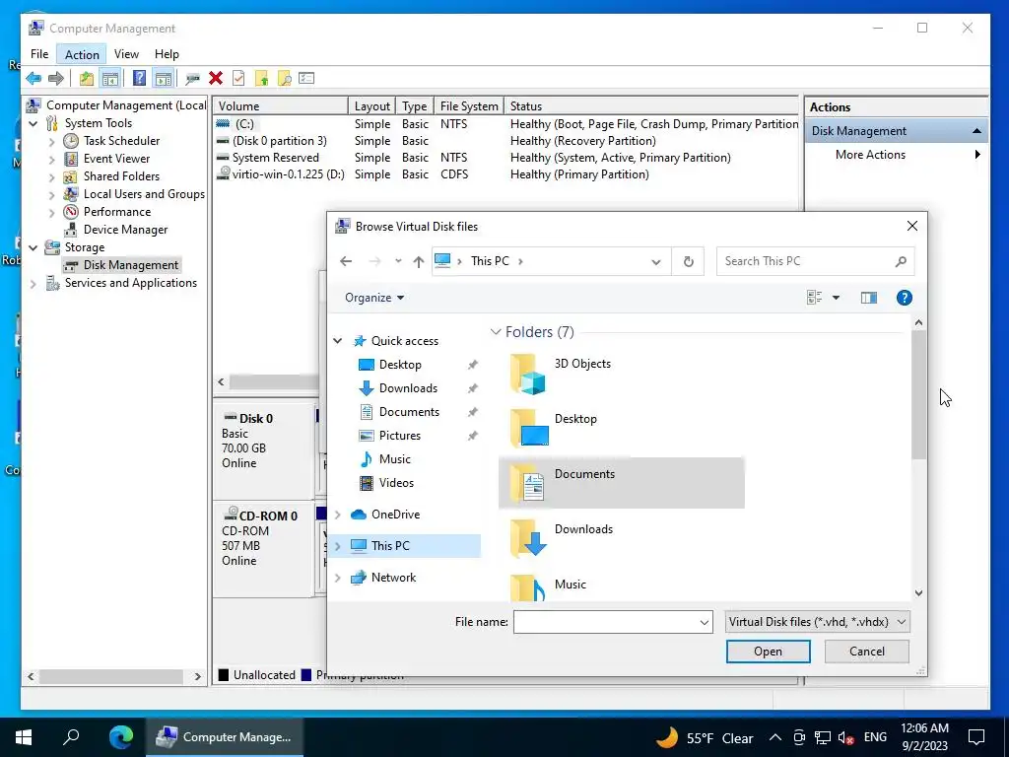
Task: Click the red X delete toolbar icon
Action: [x=216, y=79]
